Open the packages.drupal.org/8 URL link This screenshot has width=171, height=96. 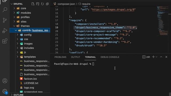[113, 10]
